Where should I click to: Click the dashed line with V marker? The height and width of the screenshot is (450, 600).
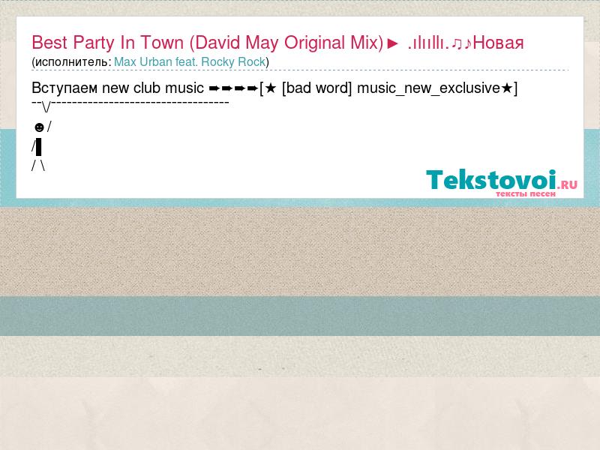coord(130,105)
